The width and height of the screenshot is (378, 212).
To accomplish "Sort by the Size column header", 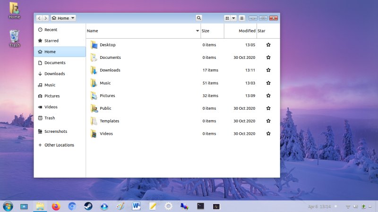I will pos(212,31).
